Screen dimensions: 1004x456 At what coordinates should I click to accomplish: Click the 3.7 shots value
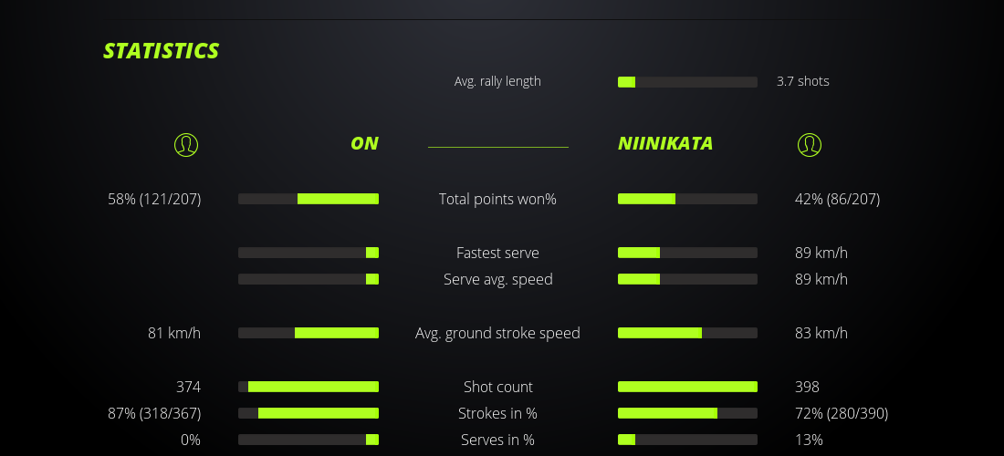tap(802, 81)
